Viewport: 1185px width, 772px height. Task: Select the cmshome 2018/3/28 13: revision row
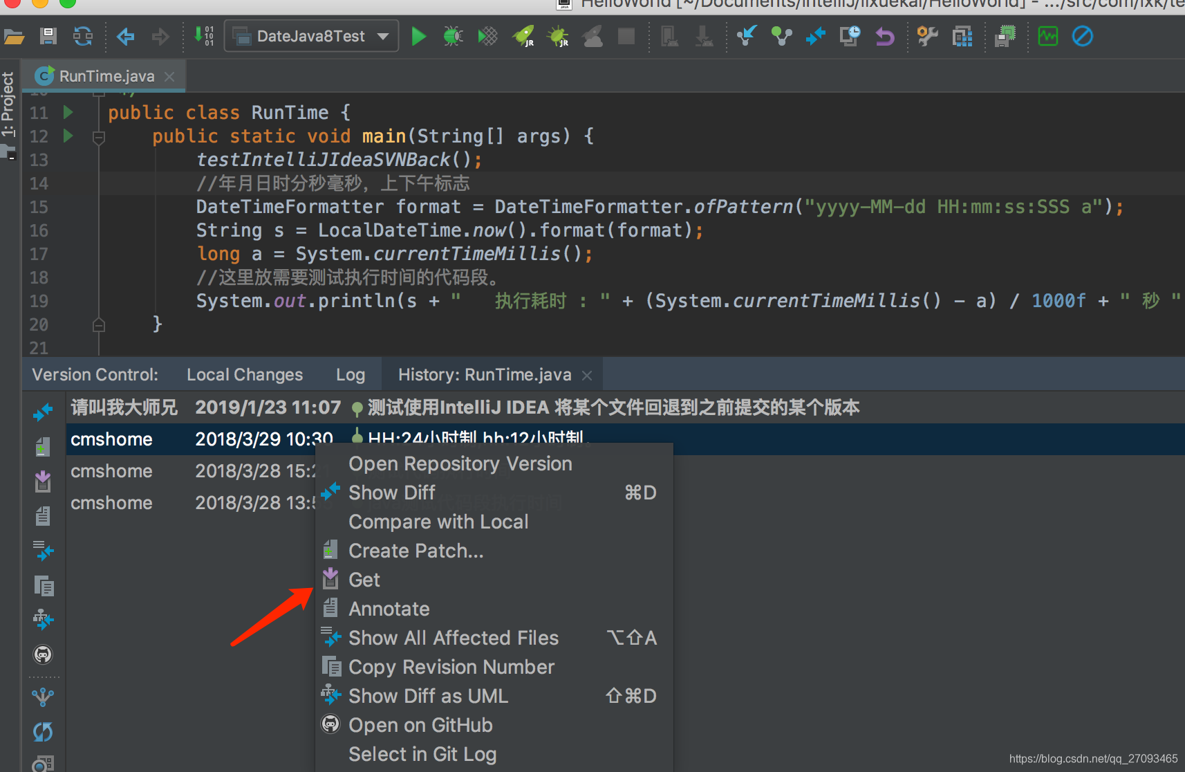(x=191, y=503)
